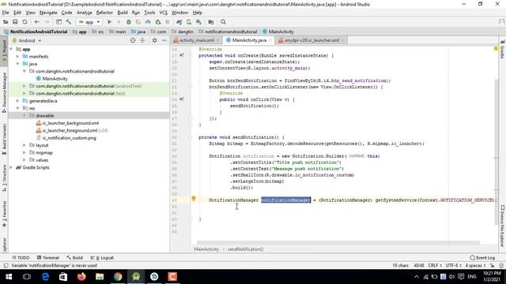Open the Refactor menu
The width and height of the screenshot is (506, 284).
coord(104,13)
